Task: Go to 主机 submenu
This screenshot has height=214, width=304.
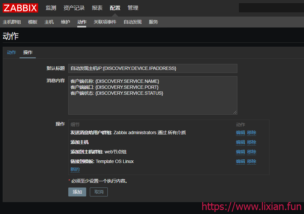Action: [x=49, y=22]
